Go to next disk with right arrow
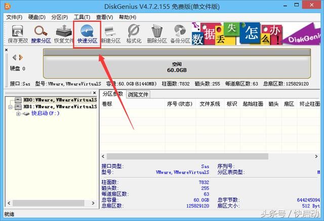 point(21,57)
